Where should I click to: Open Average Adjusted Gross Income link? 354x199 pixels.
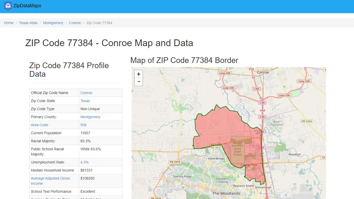point(50,181)
